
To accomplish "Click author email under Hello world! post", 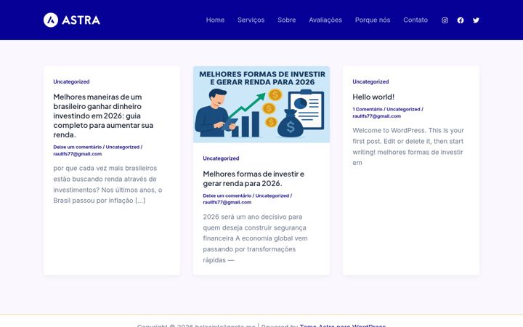I will (x=376, y=116).
